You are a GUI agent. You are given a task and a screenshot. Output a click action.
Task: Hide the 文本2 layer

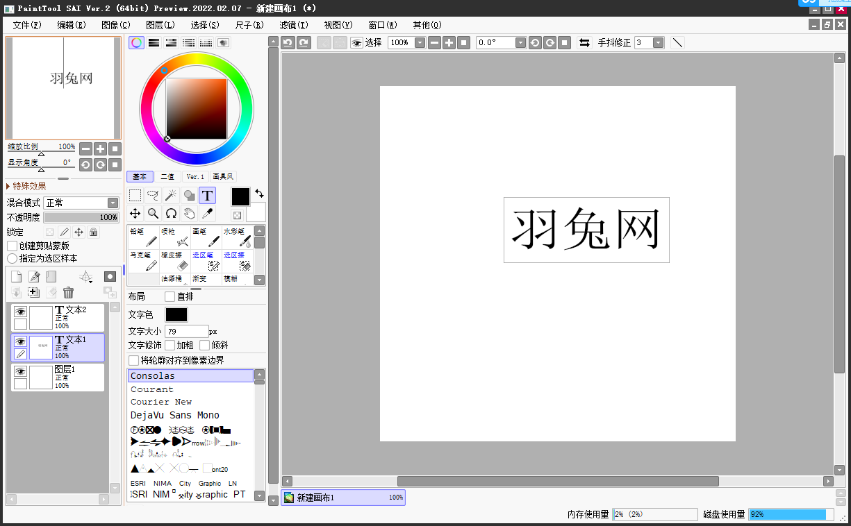tap(20, 312)
